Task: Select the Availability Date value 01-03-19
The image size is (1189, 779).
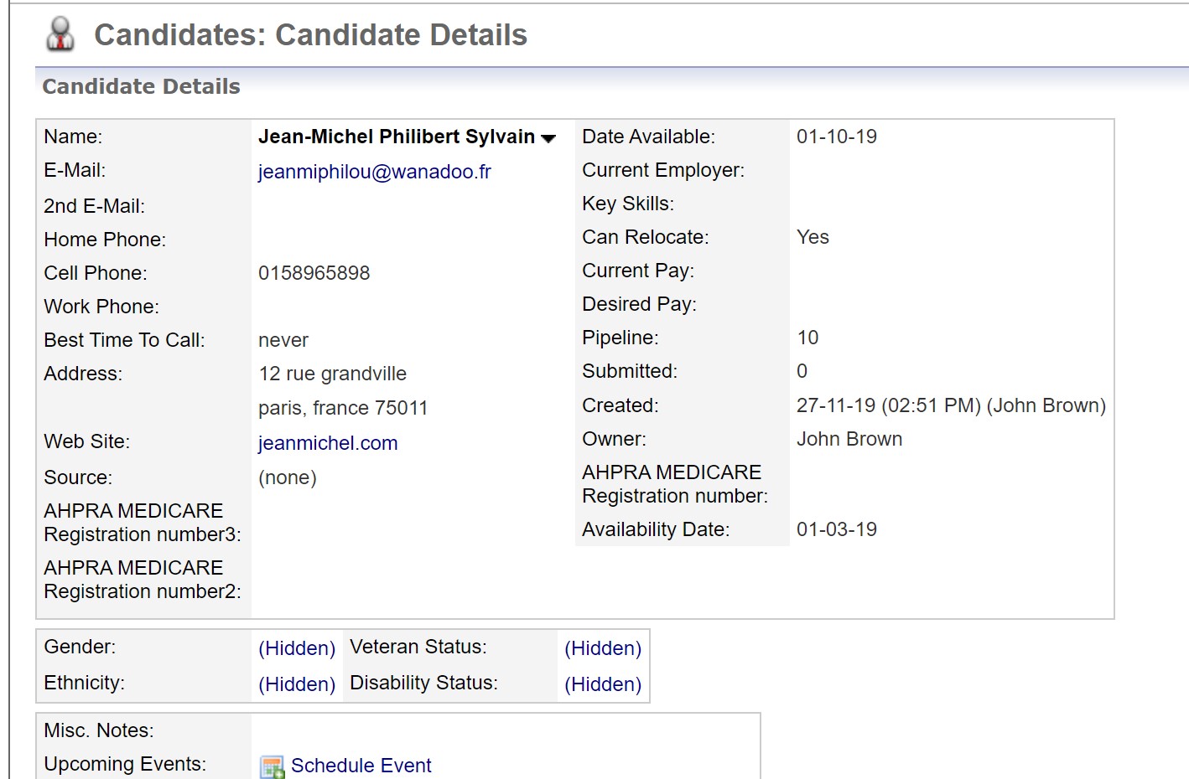Action: [836, 529]
